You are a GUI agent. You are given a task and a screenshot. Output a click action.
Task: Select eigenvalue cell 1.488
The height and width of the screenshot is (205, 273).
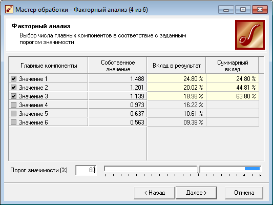(x=117, y=78)
